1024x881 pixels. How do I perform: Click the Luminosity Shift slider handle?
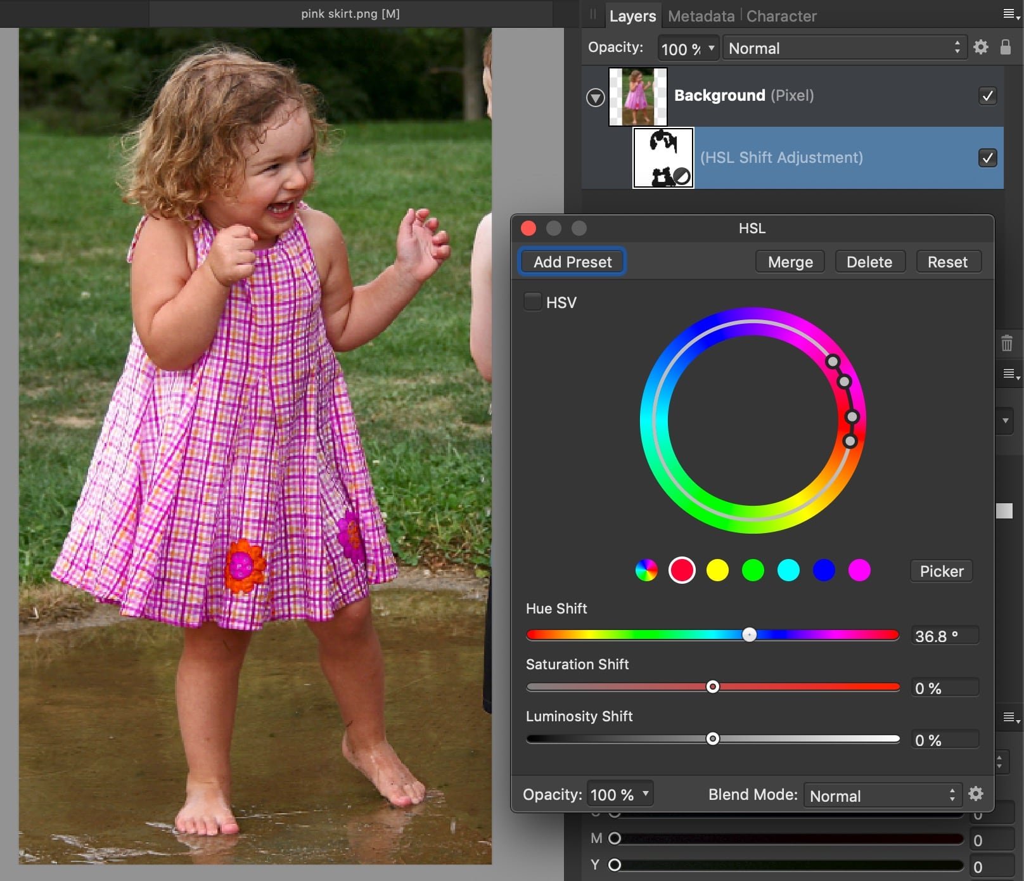[713, 738]
